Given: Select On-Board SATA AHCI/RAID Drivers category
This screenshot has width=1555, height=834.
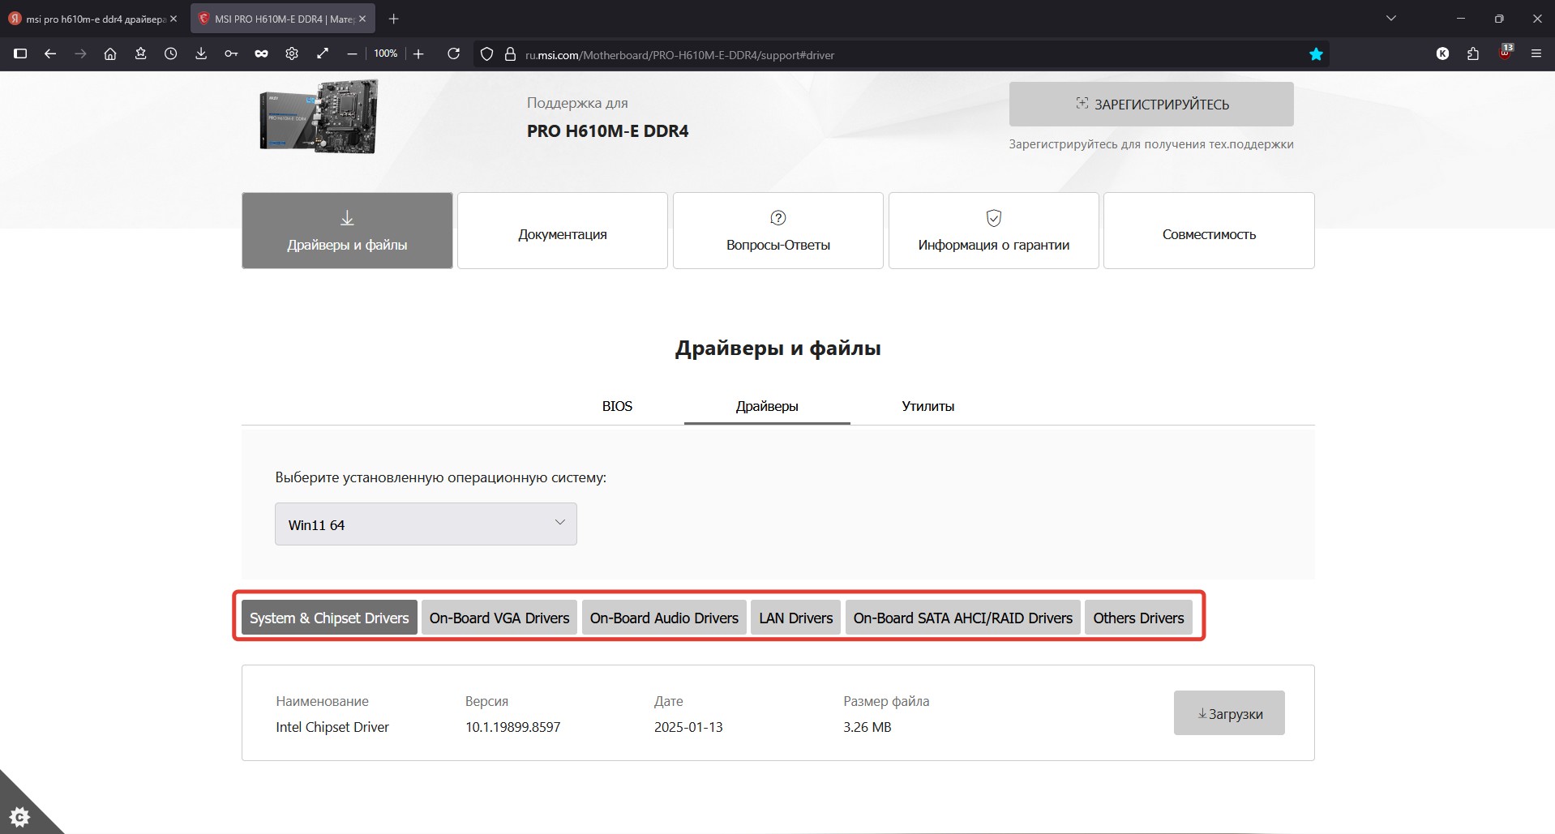Looking at the screenshot, I should point(962,618).
